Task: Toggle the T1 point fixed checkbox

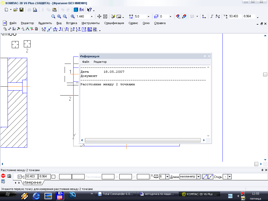Action: 20,177
